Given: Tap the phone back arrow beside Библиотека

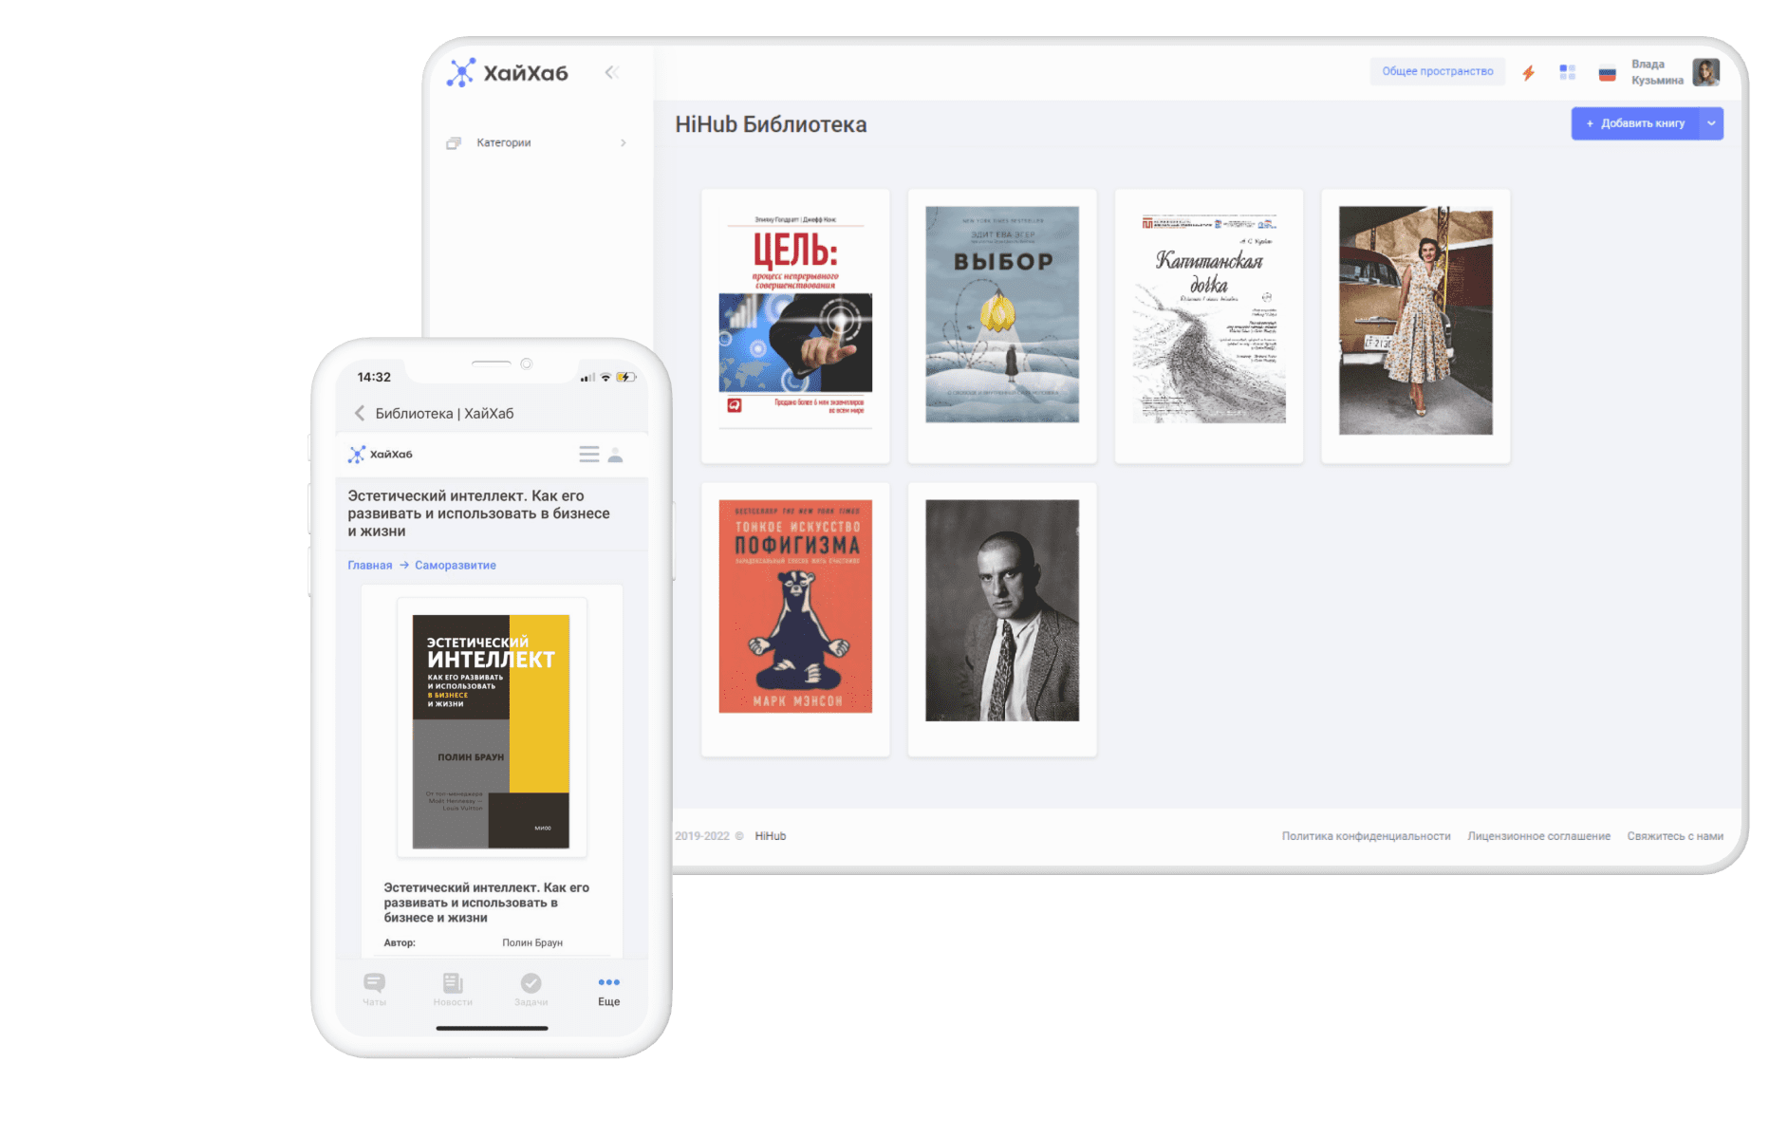Looking at the screenshot, I should click(x=360, y=413).
